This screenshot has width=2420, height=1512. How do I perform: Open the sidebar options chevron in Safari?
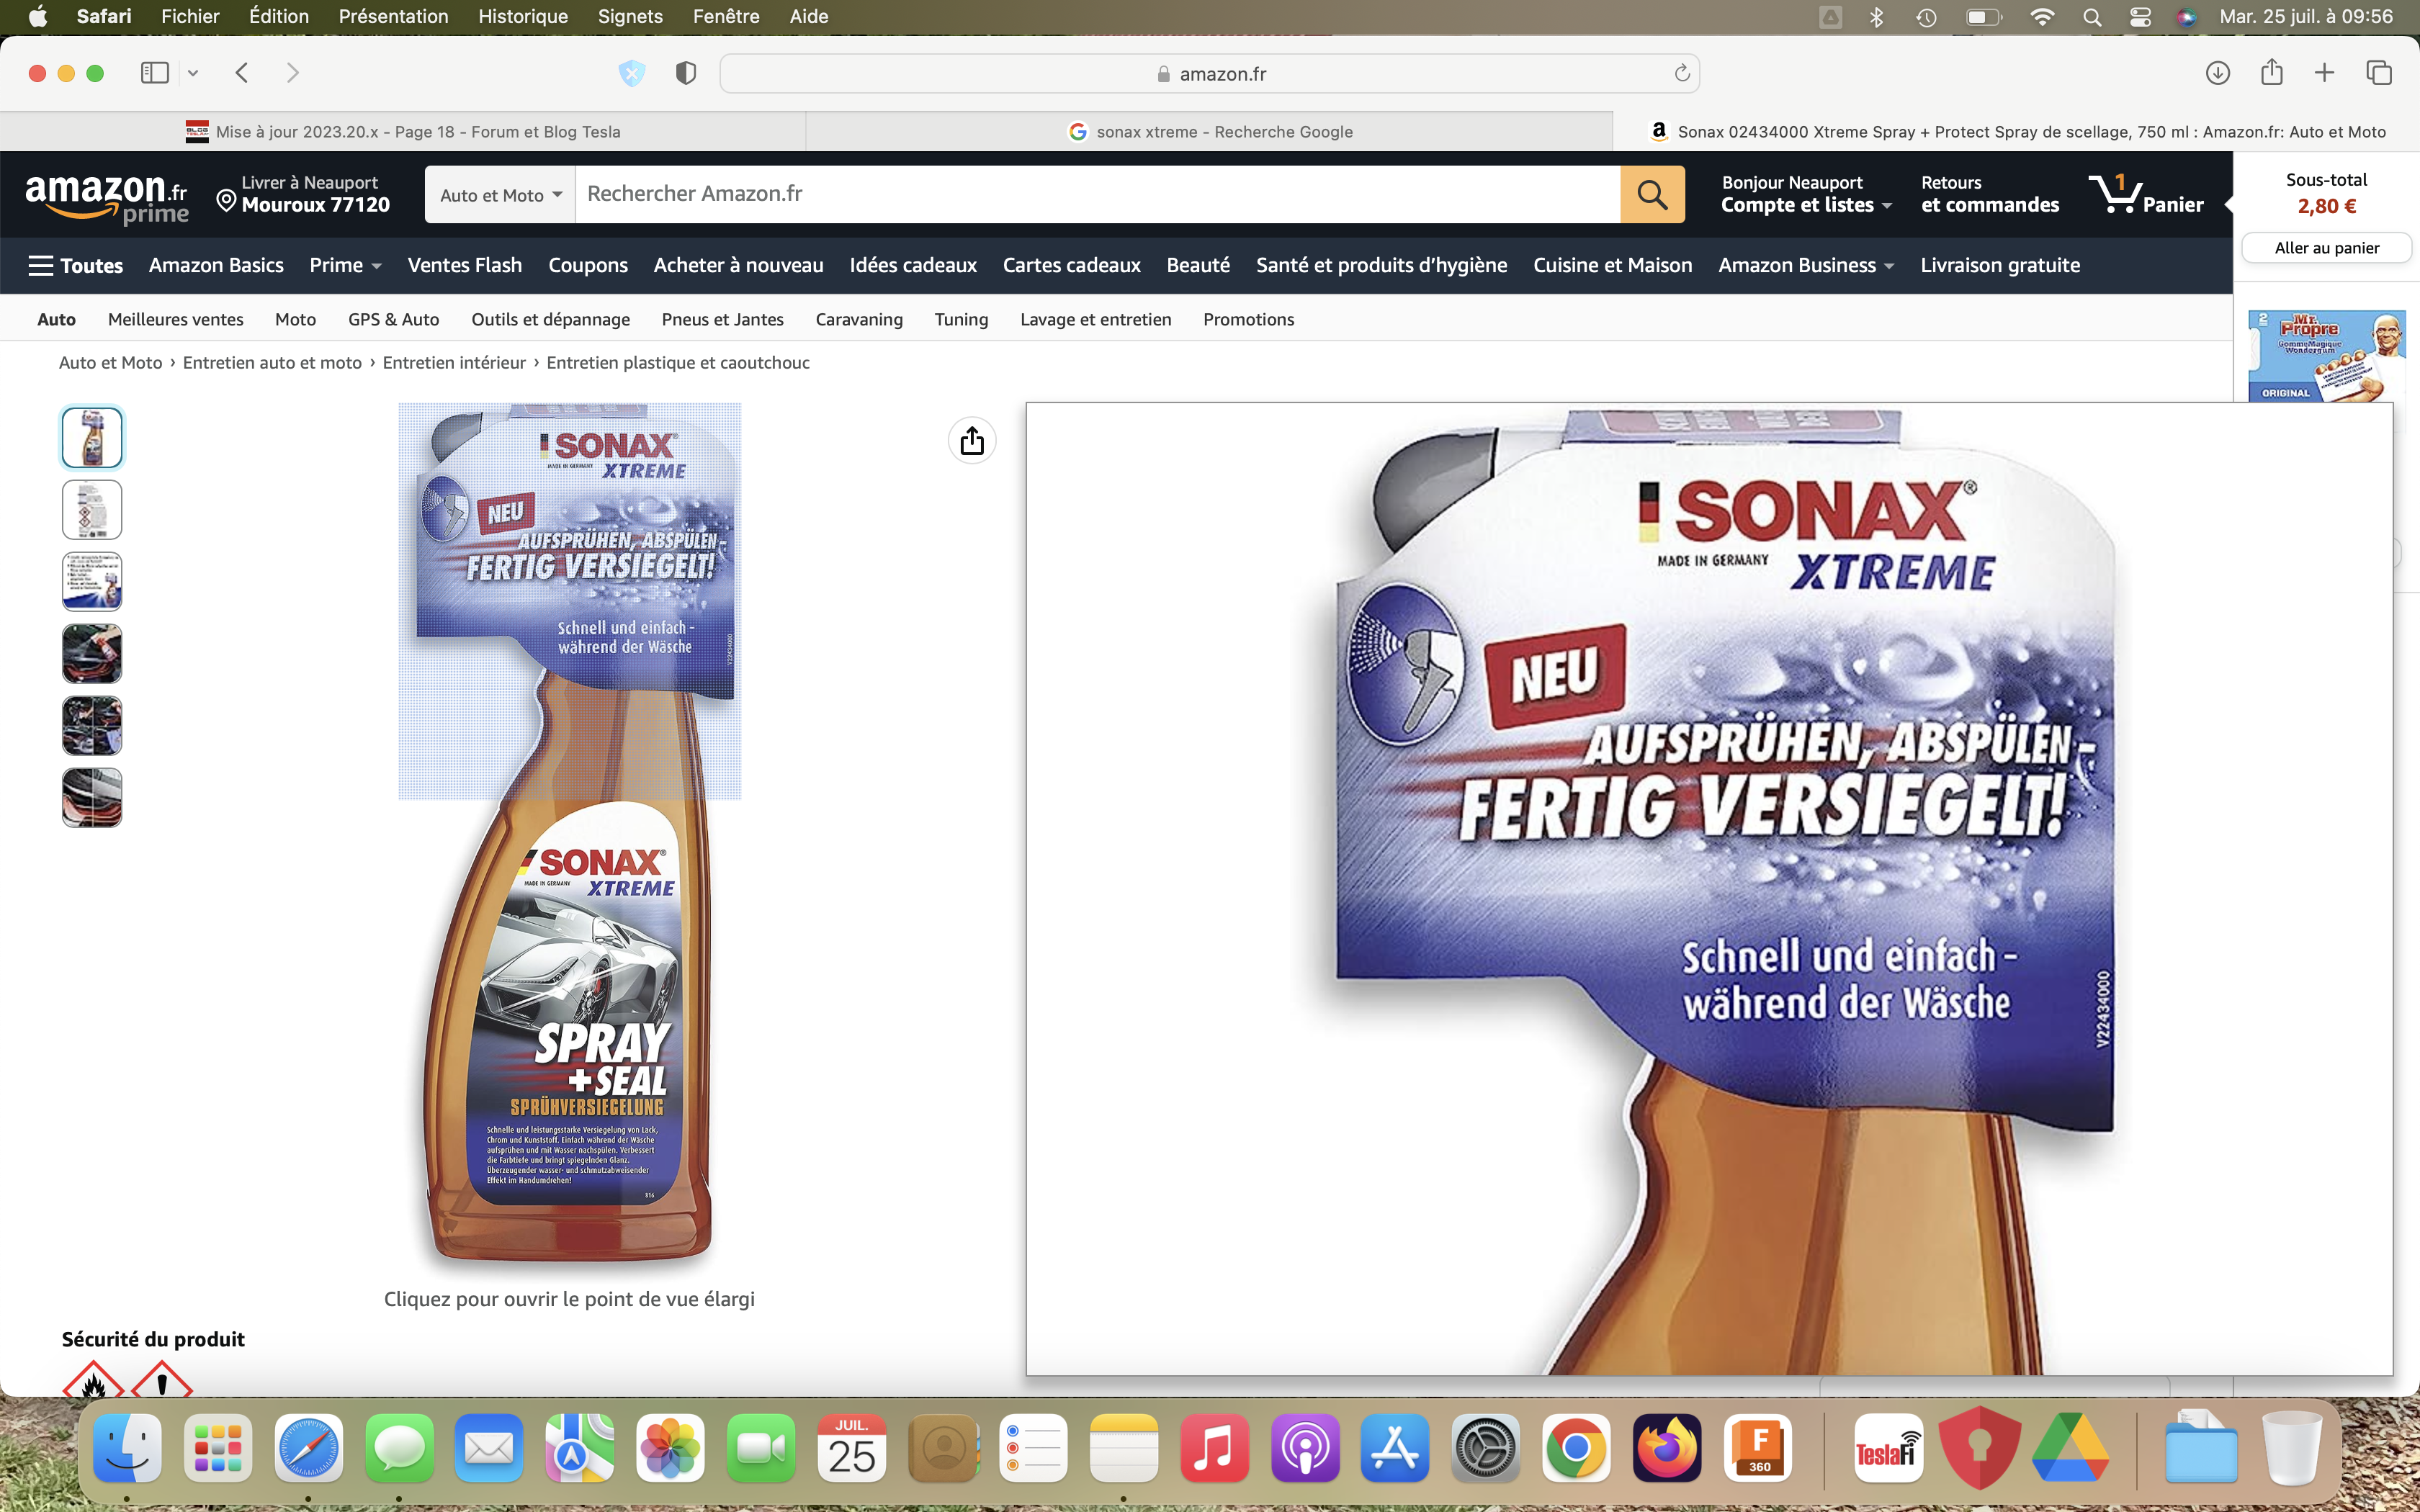tap(193, 73)
